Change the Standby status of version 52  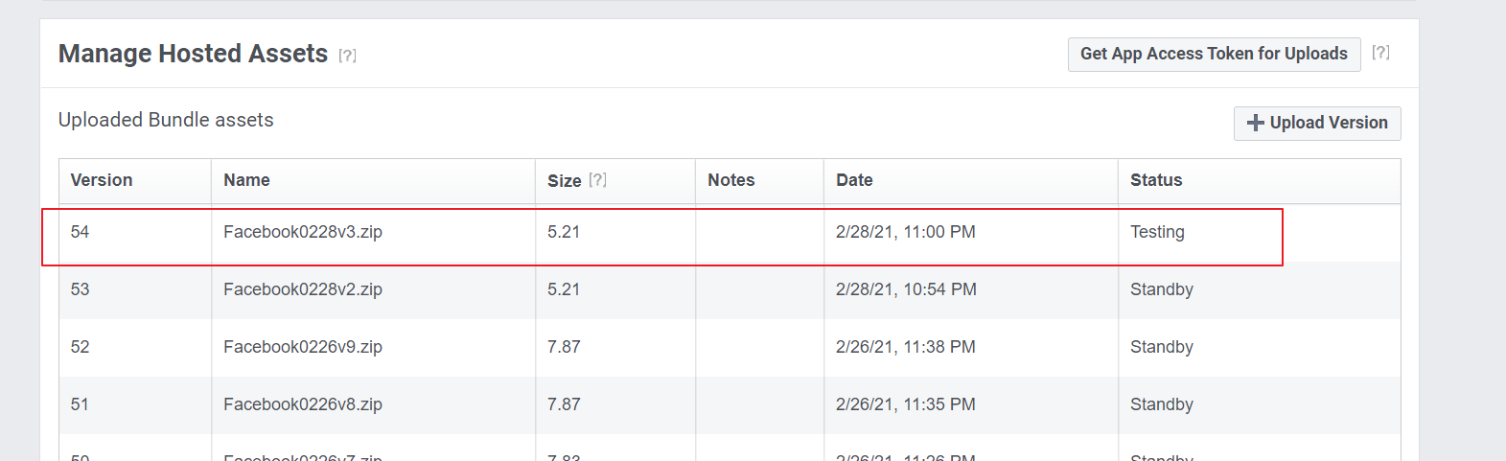(x=1161, y=347)
